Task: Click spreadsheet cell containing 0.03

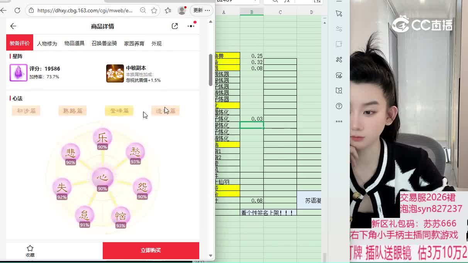Action: 252,119
